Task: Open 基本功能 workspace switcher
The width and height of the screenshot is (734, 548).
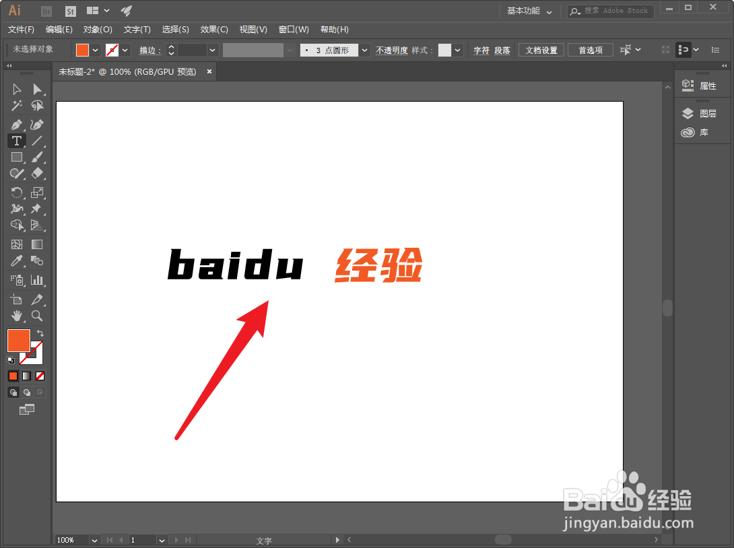Action: (x=529, y=11)
